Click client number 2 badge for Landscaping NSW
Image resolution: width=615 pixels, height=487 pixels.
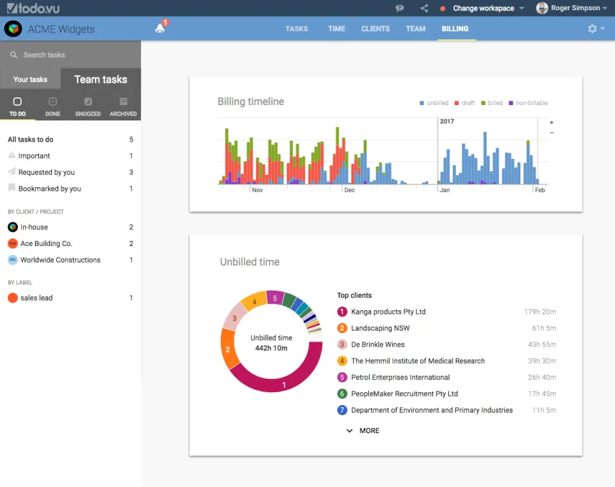click(342, 328)
